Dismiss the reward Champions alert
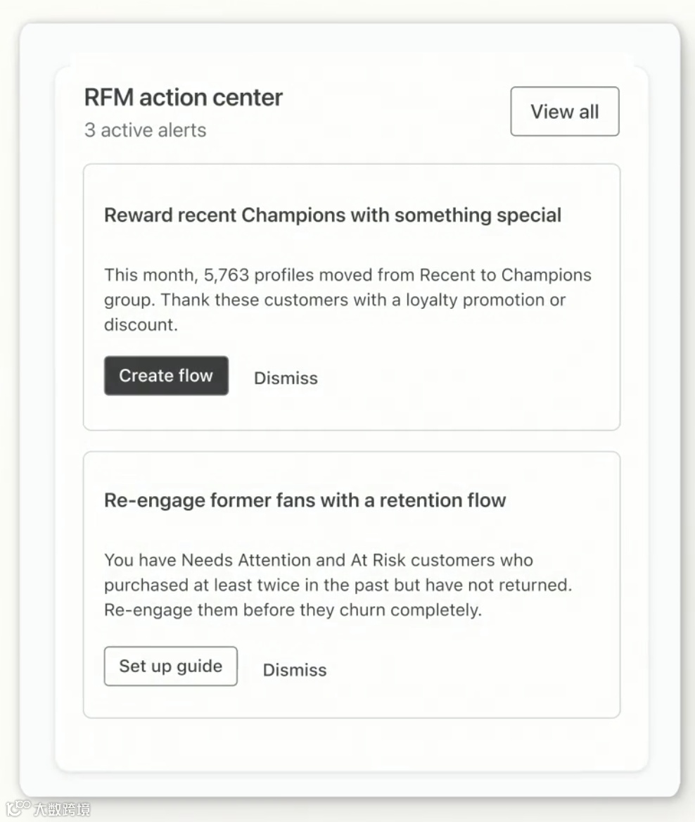 pyautogui.click(x=286, y=378)
